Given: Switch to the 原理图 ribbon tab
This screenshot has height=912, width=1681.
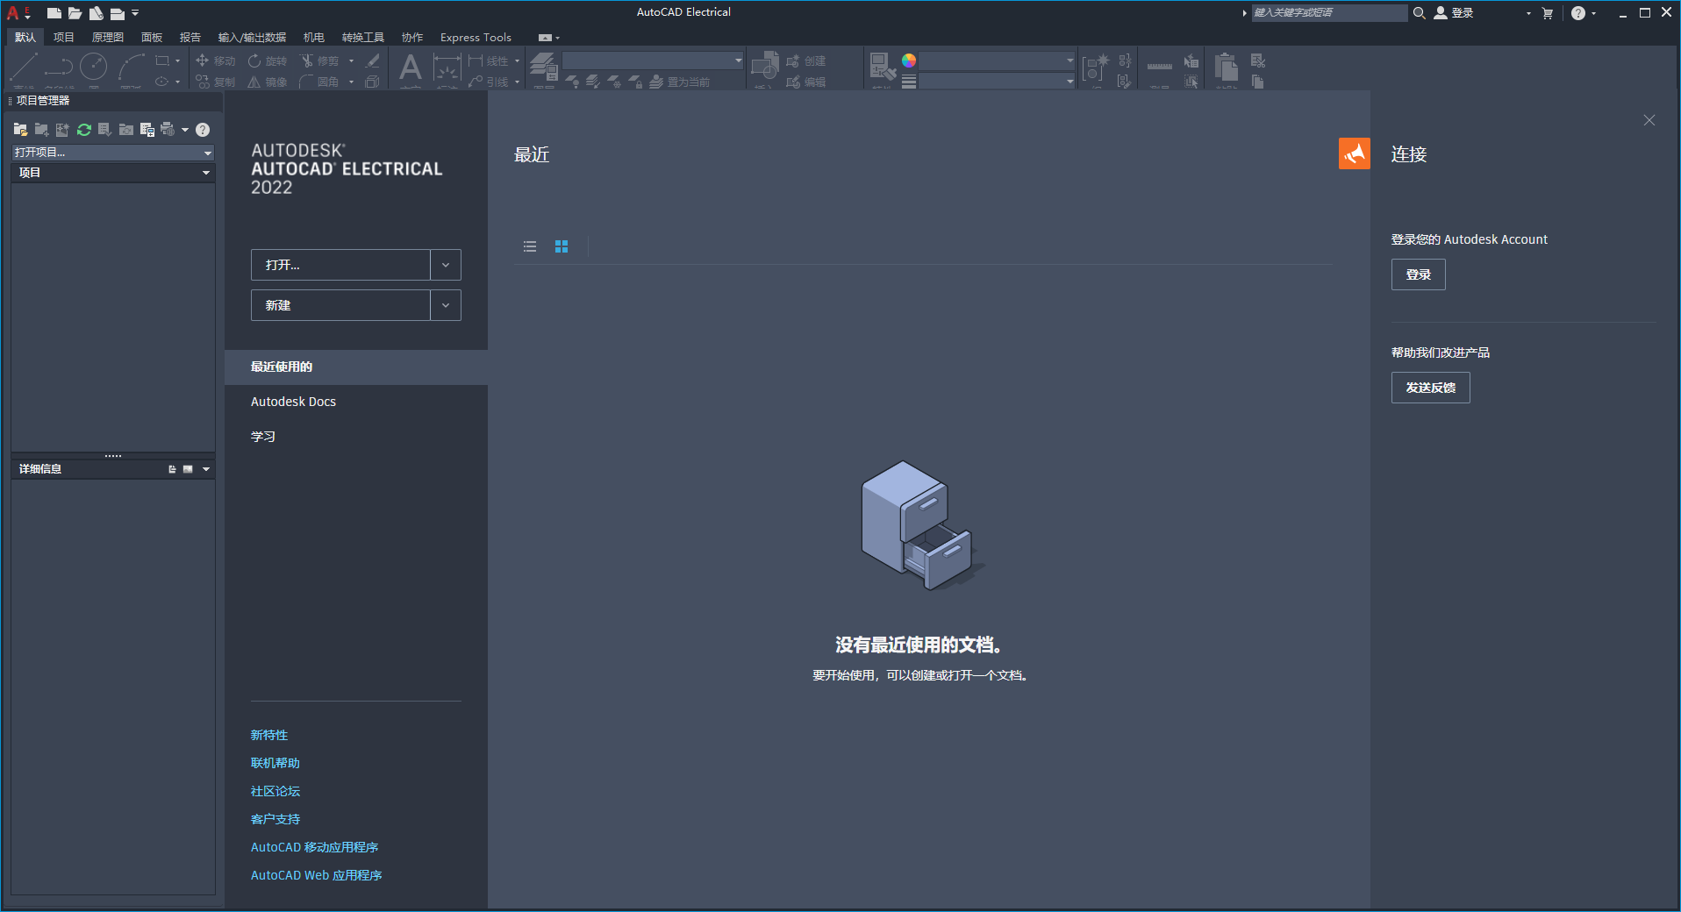Looking at the screenshot, I should (x=108, y=37).
